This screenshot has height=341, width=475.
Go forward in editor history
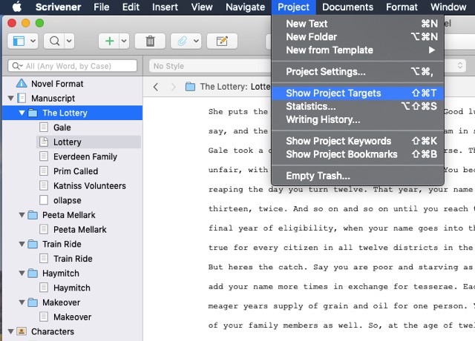point(173,87)
